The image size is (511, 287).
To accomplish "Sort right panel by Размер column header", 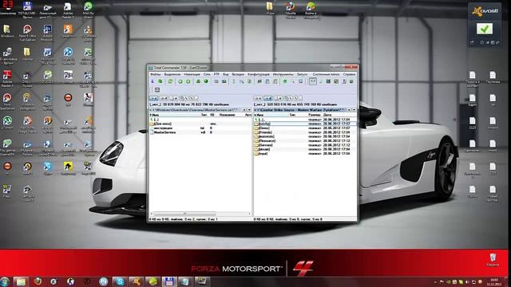I will pos(315,115).
